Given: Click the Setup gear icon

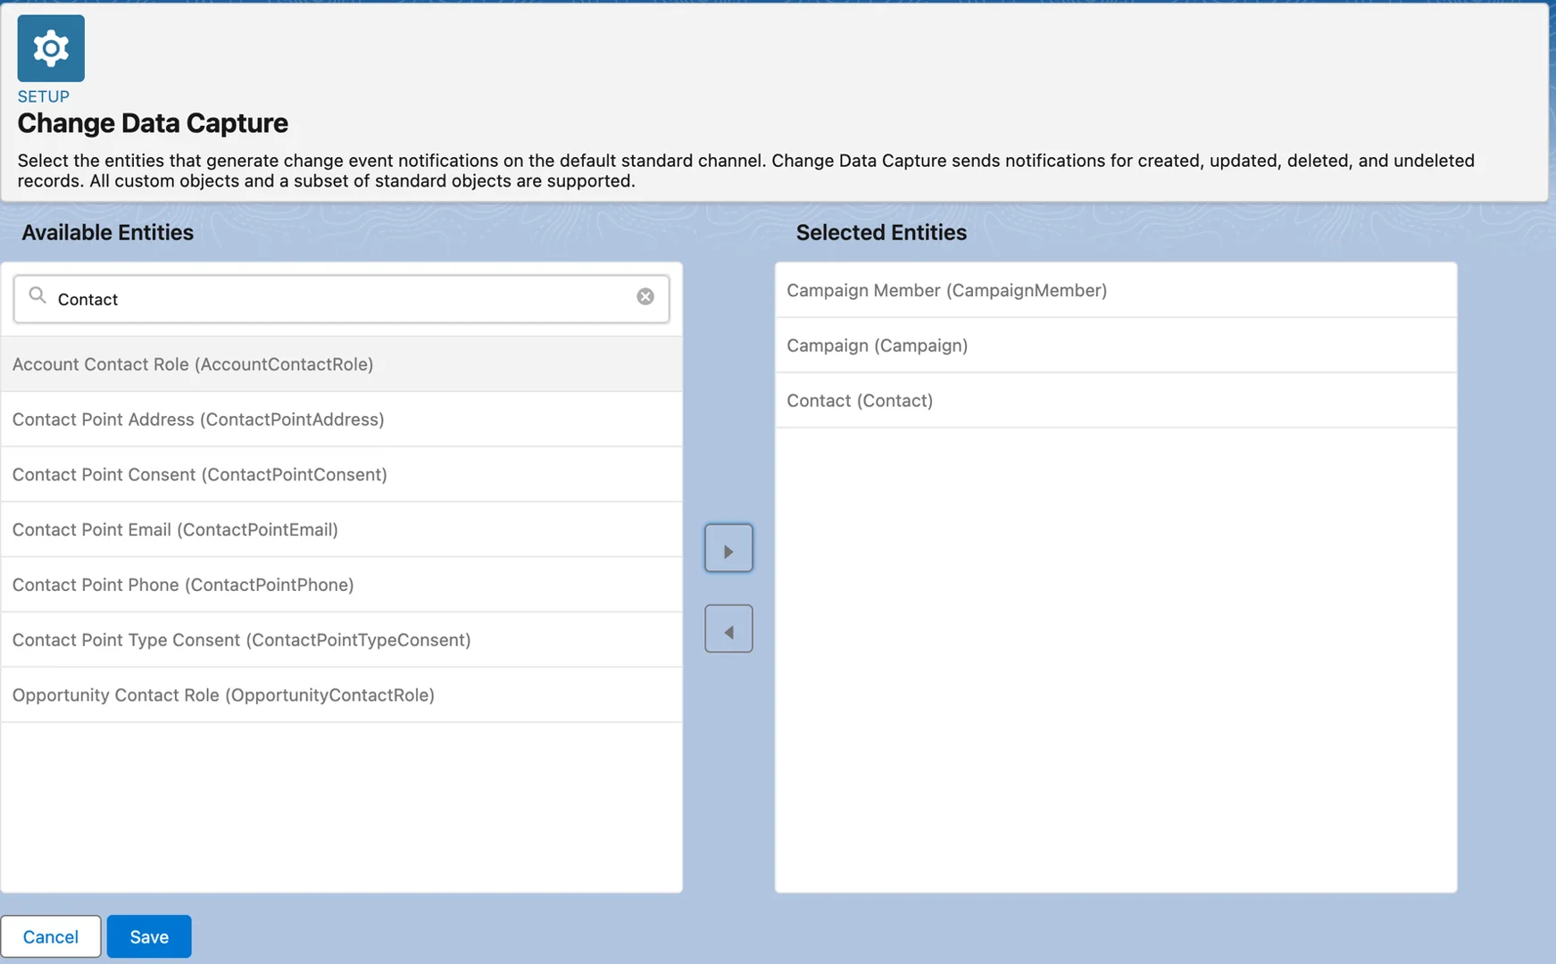Looking at the screenshot, I should point(50,47).
